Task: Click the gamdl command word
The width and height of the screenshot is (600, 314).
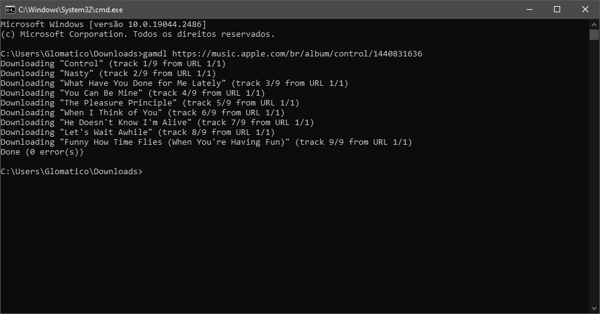Action: [x=157, y=54]
